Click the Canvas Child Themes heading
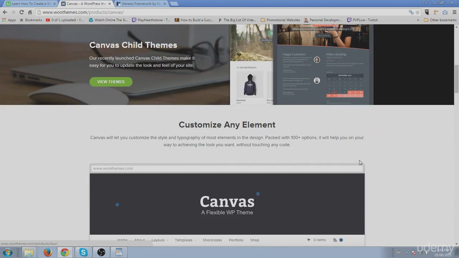 point(133,45)
